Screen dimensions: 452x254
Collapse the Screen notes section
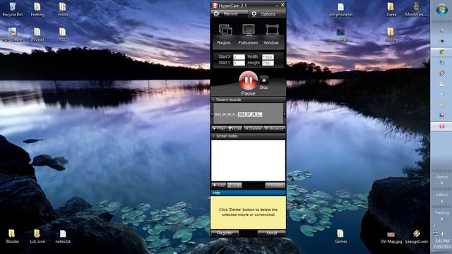(214, 136)
